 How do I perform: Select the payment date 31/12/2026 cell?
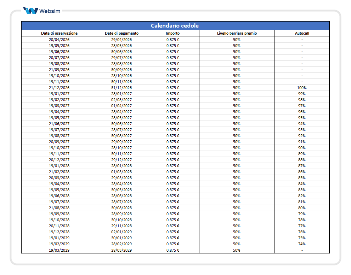point(121,88)
